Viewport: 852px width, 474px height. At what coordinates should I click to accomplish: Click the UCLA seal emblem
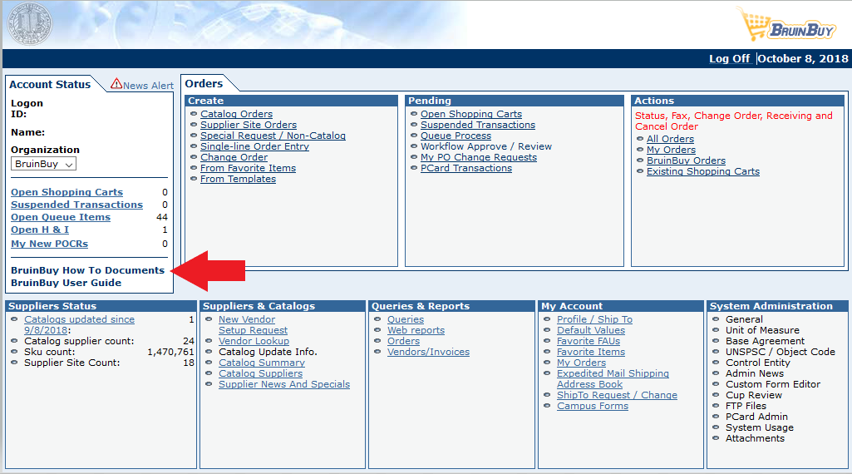[x=31, y=25]
